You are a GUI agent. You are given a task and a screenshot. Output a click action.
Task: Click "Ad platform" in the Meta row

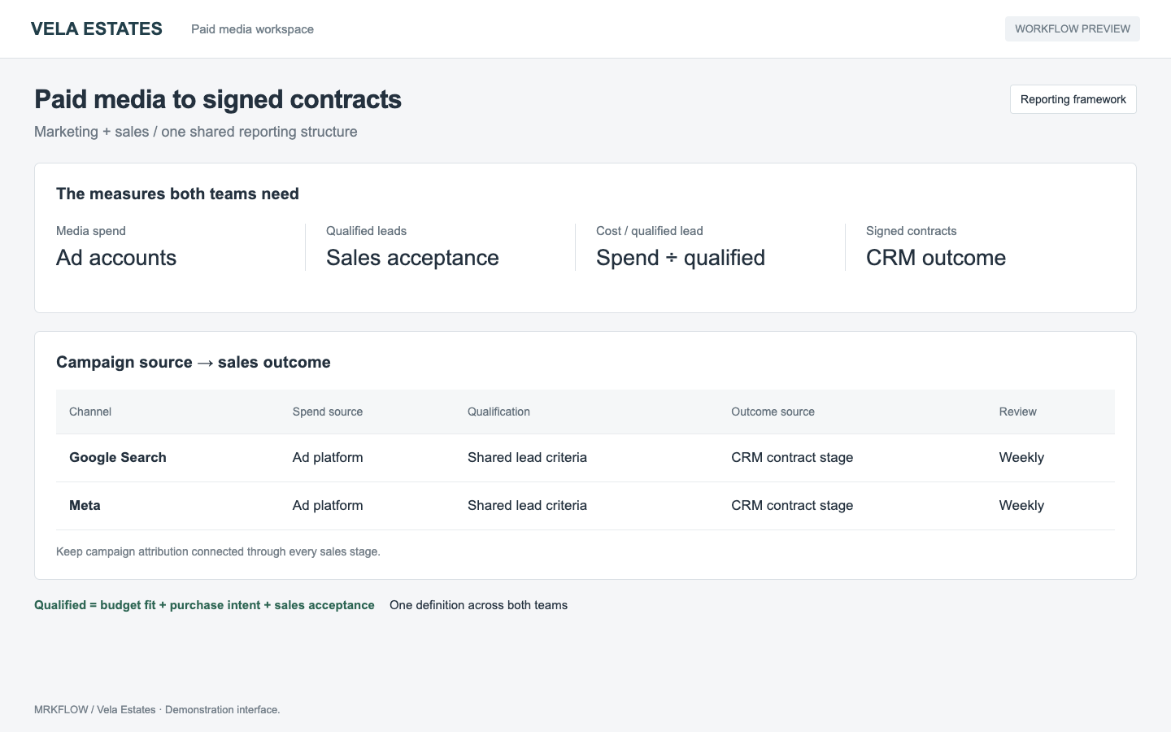[x=328, y=505]
